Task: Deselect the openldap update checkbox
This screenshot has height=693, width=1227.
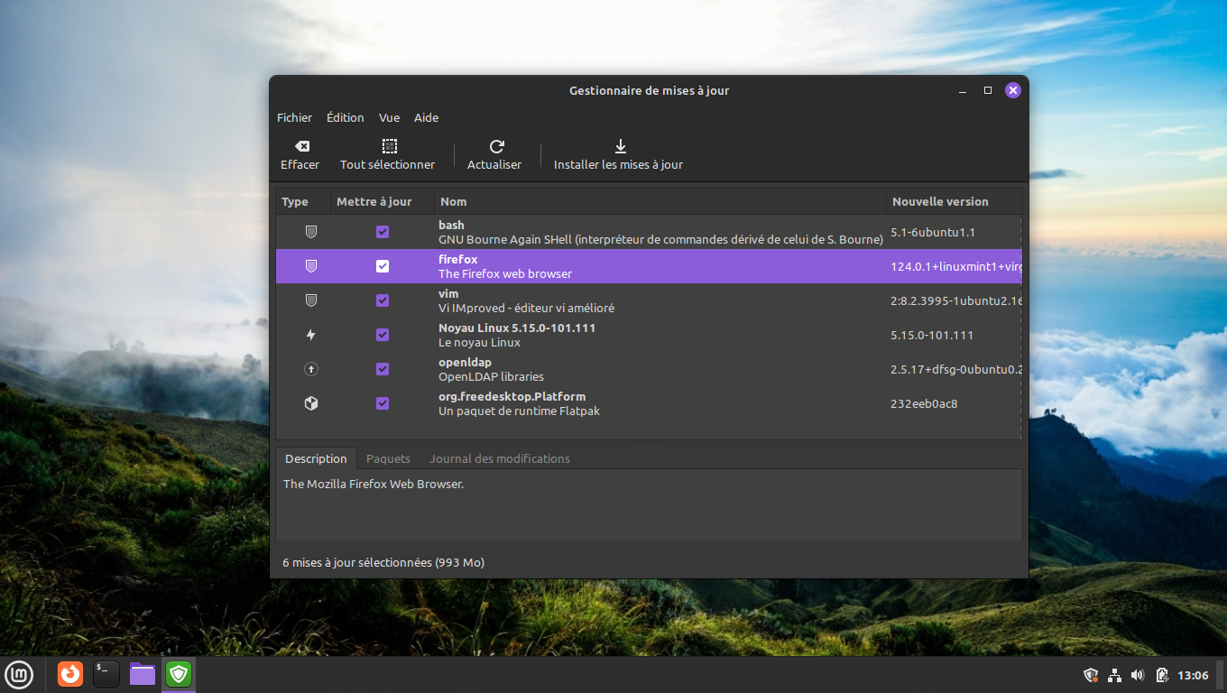Action: pos(383,369)
